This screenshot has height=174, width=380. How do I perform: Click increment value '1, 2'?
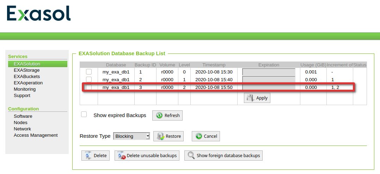pyautogui.click(x=335, y=87)
